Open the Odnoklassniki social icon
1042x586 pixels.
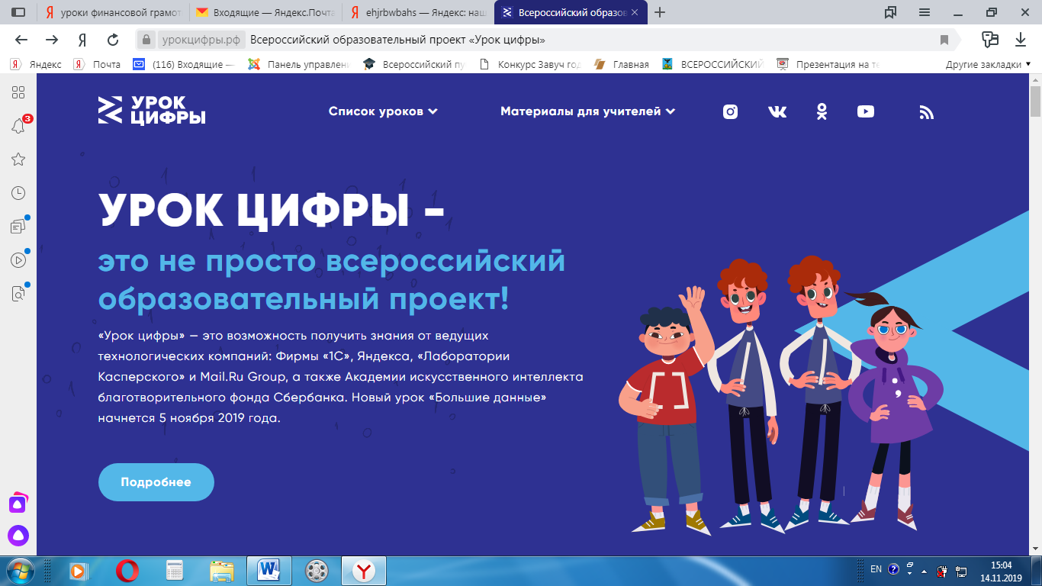[822, 111]
